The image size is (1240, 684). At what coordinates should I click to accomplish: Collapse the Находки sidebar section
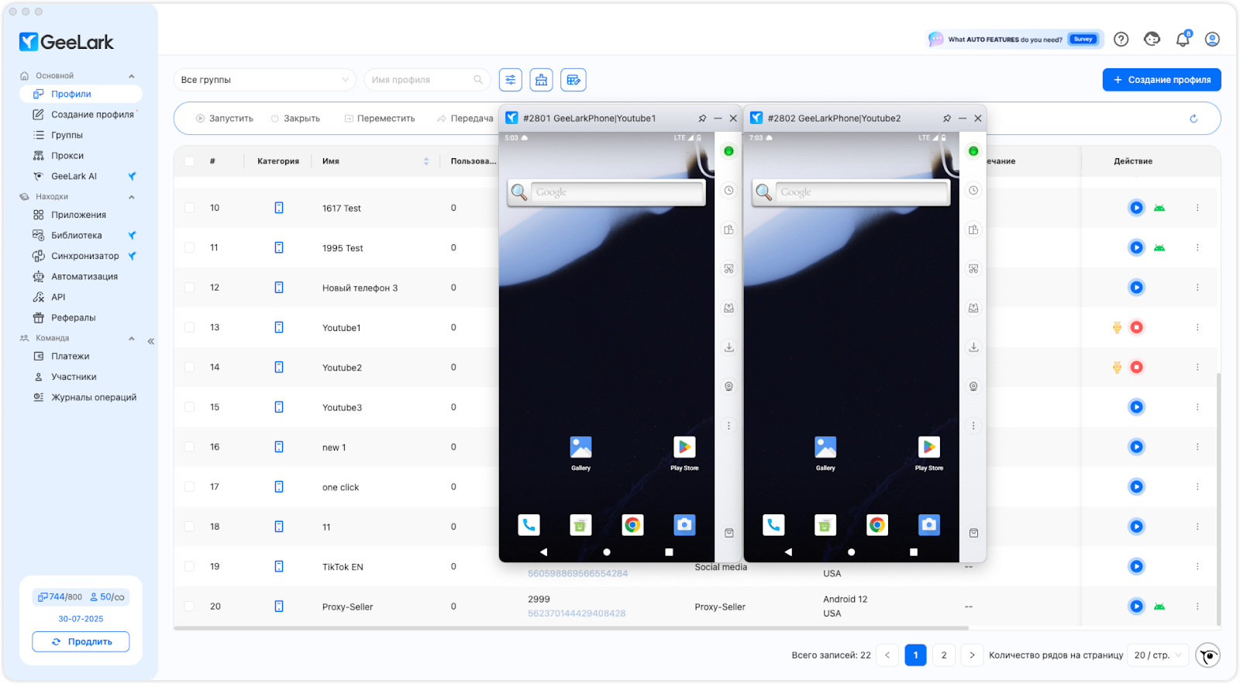[132, 197]
